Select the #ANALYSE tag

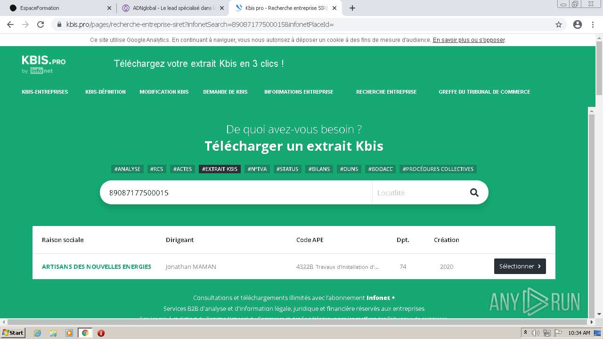(127, 169)
